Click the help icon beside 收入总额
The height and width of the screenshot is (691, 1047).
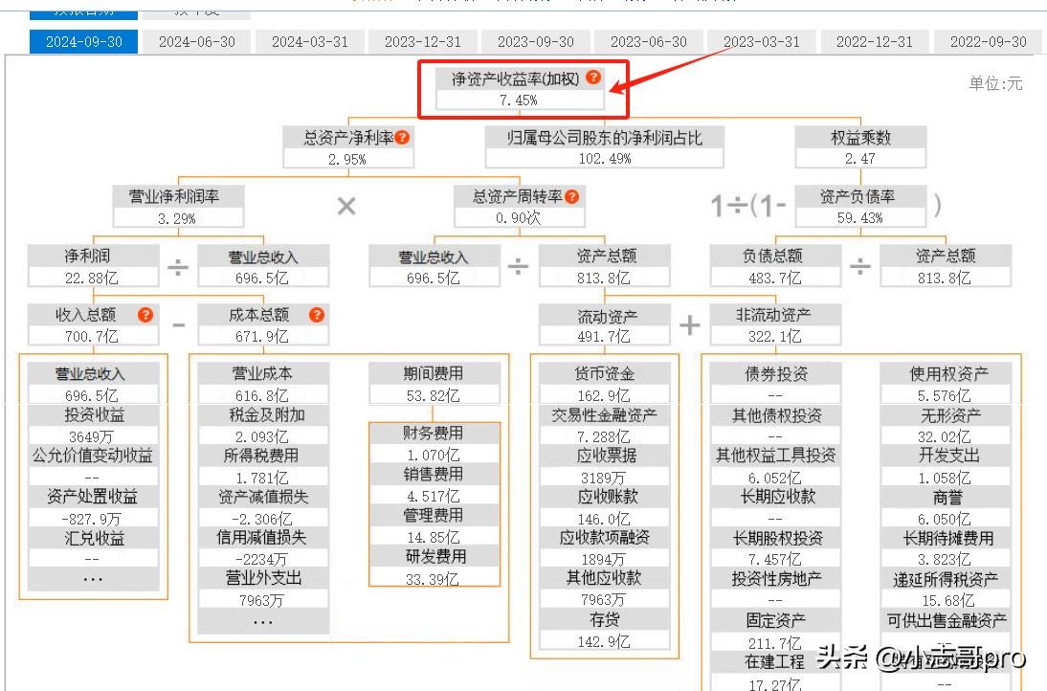tap(145, 315)
